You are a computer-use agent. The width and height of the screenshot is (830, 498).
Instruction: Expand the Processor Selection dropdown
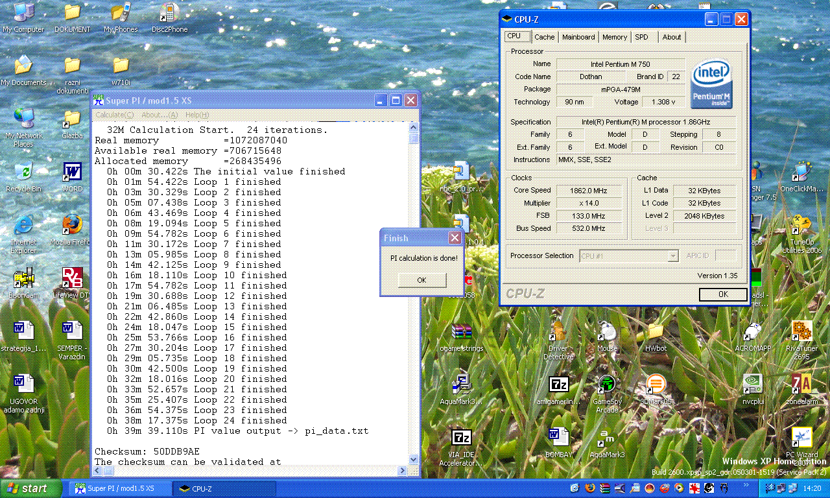(672, 255)
